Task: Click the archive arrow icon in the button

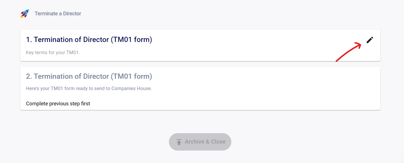Action: coord(179,142)
